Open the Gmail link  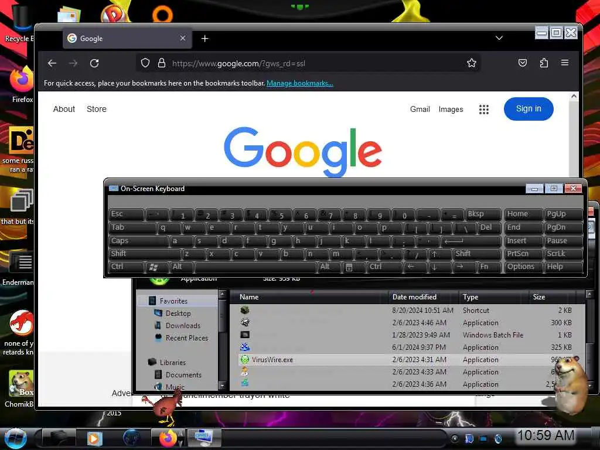(420, 109)
